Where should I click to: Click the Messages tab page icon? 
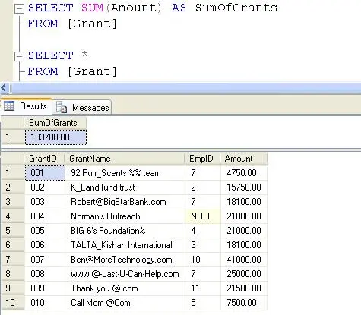click(x=62, y=107)
